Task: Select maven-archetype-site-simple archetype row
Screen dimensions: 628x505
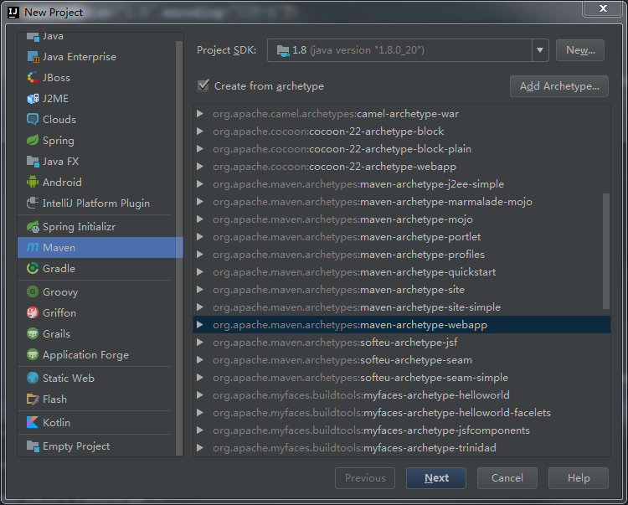Action: [x=402, y=307]
